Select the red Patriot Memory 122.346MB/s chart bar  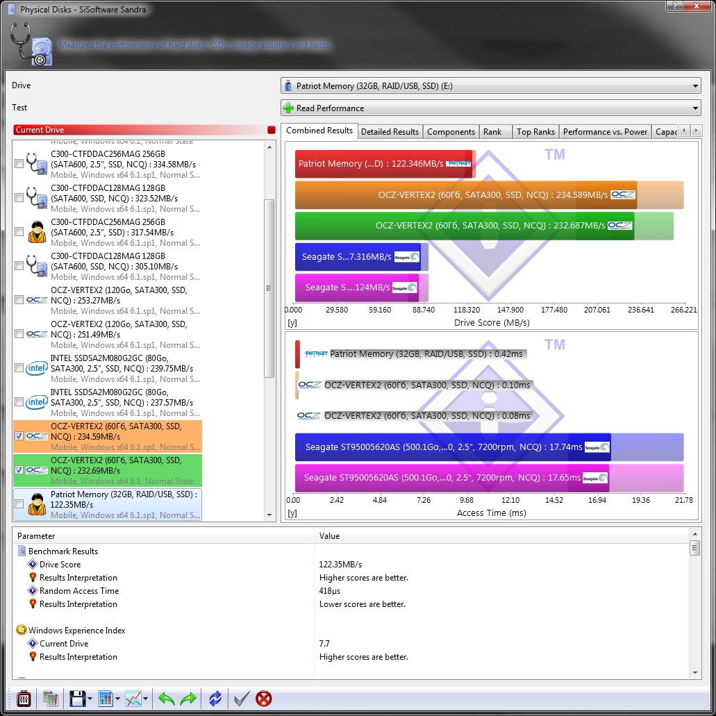point(385,163)
